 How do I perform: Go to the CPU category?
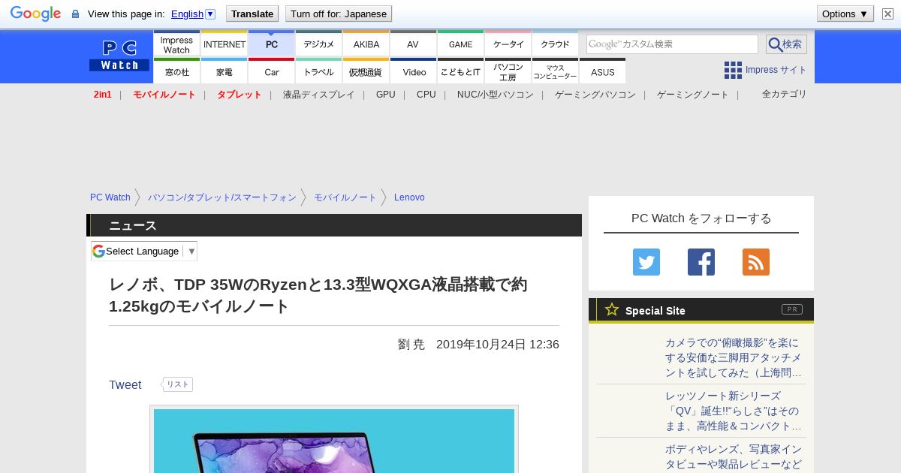[x=426, y=95]
